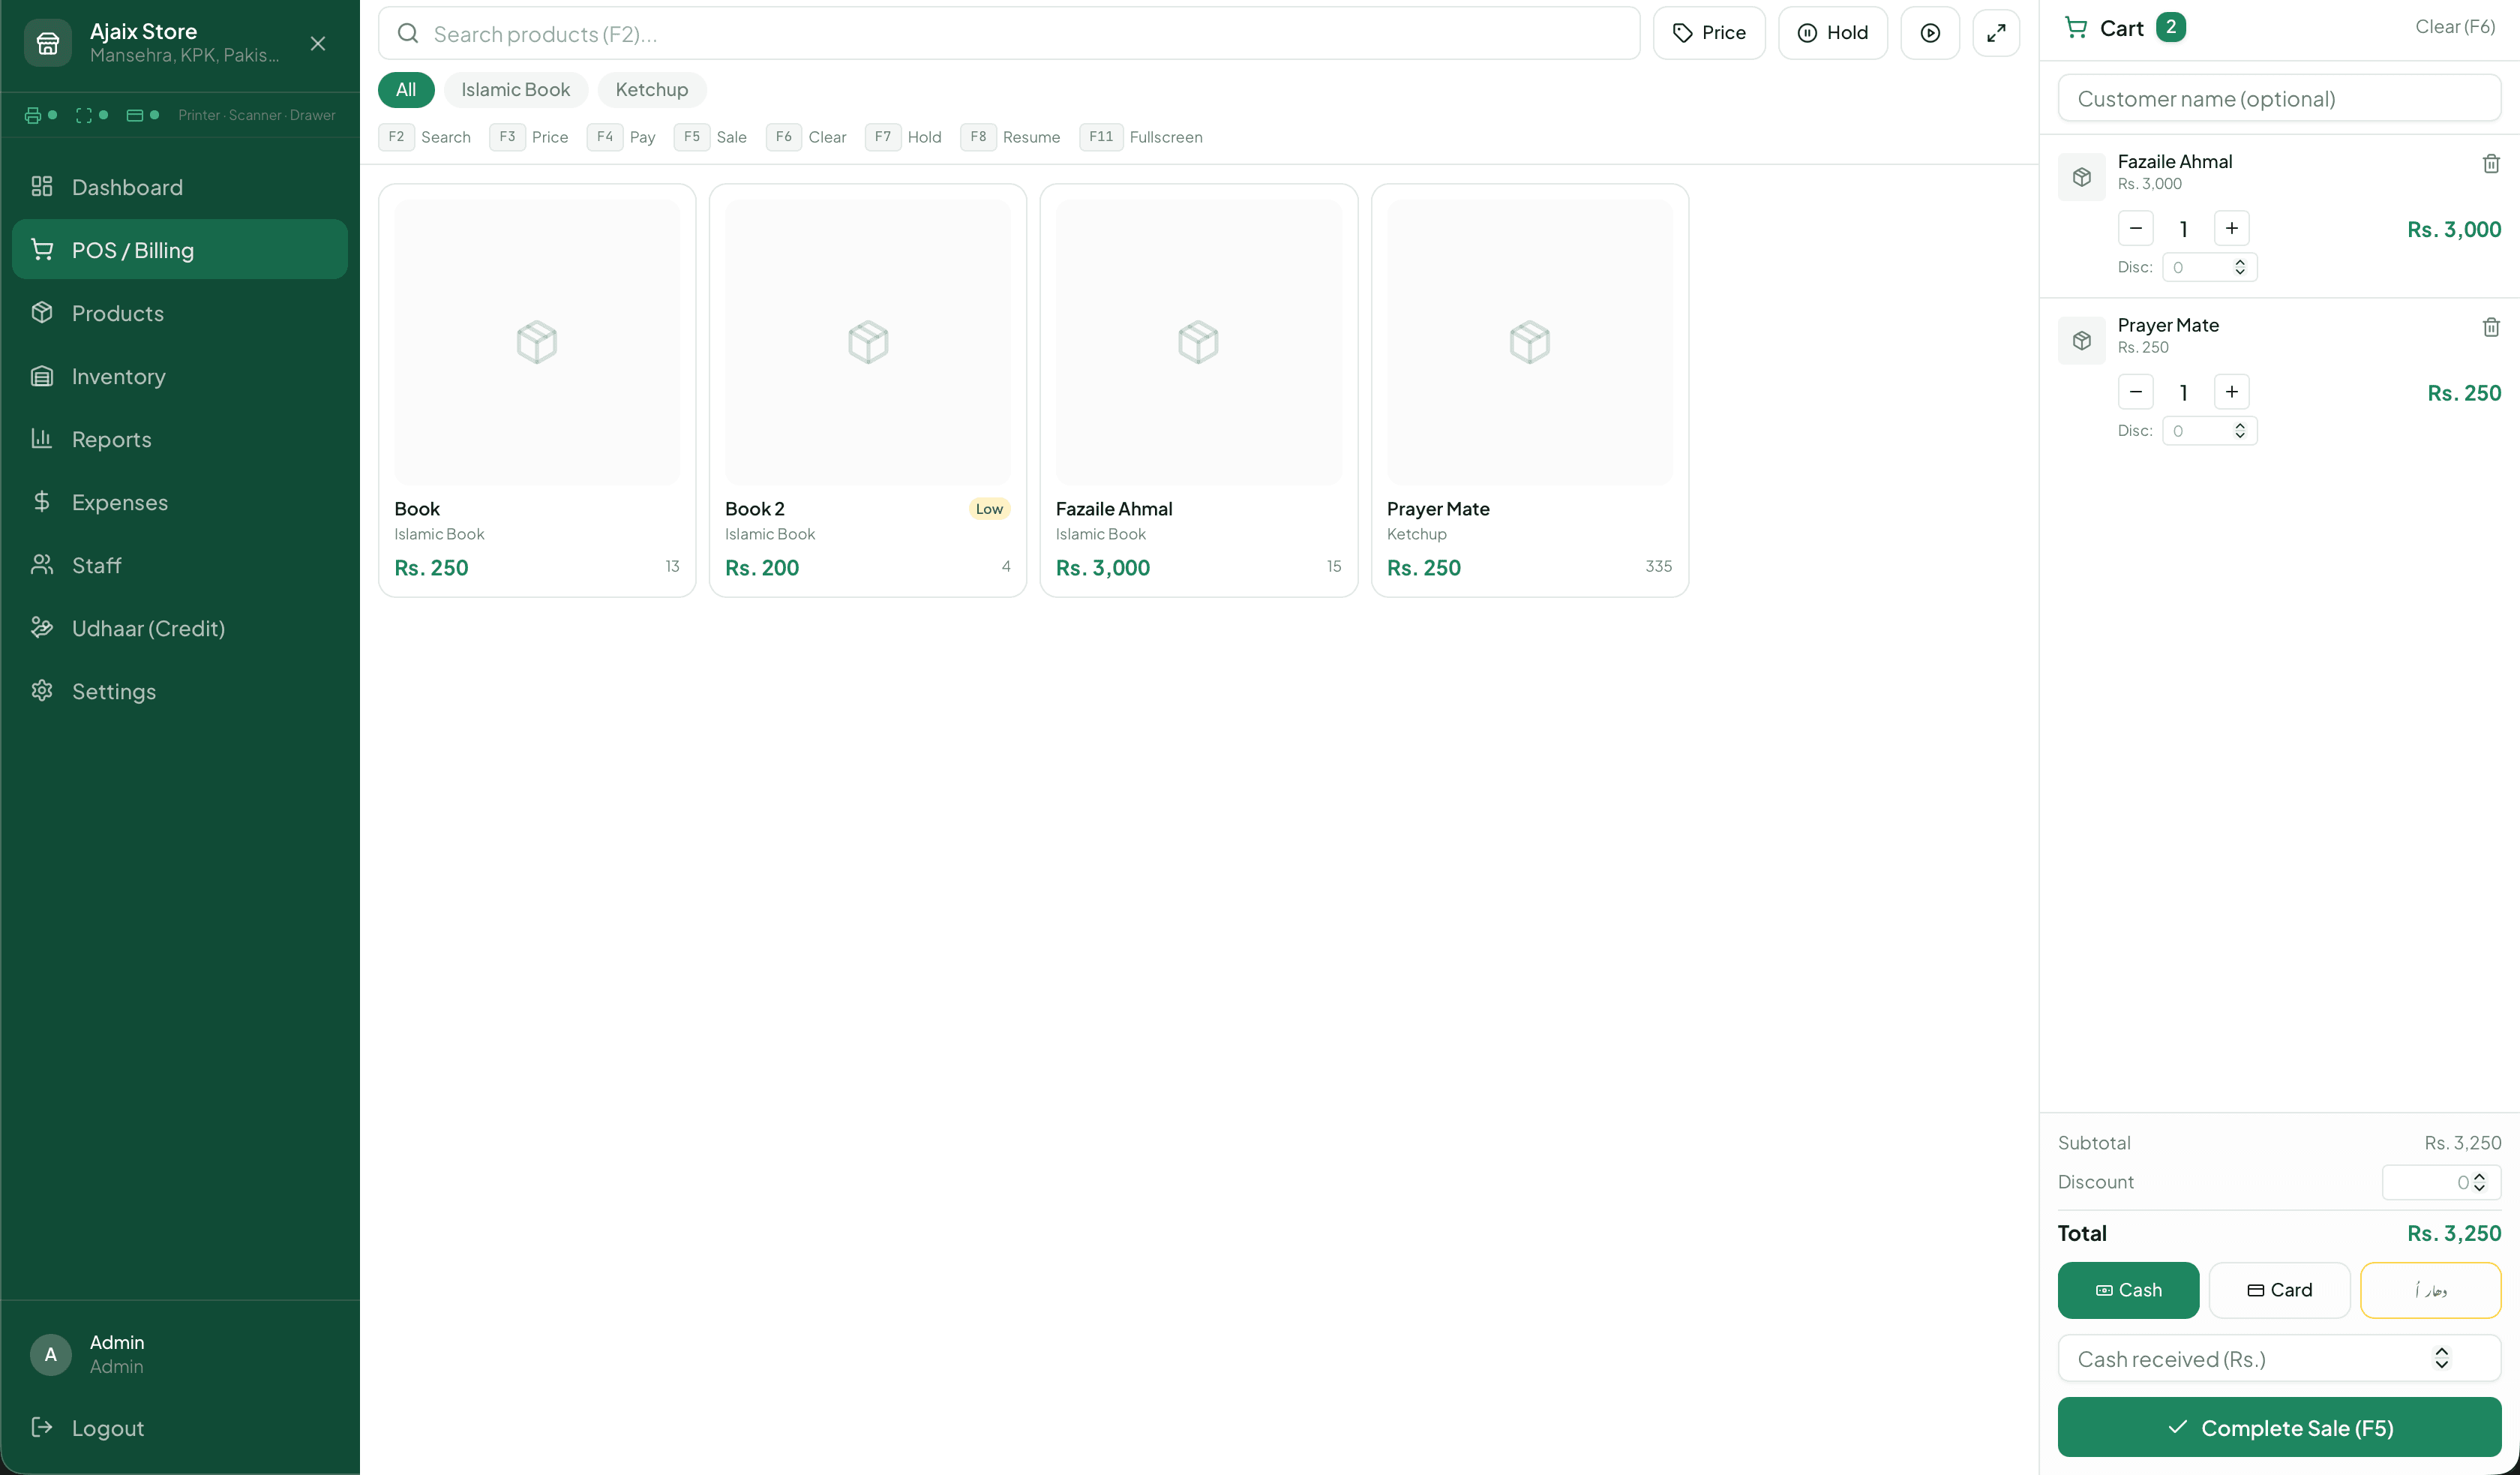The width and height of the screenshot is (2520, 1475).
Task: Filter products by Islamic Book category
Action: [515, 90]
